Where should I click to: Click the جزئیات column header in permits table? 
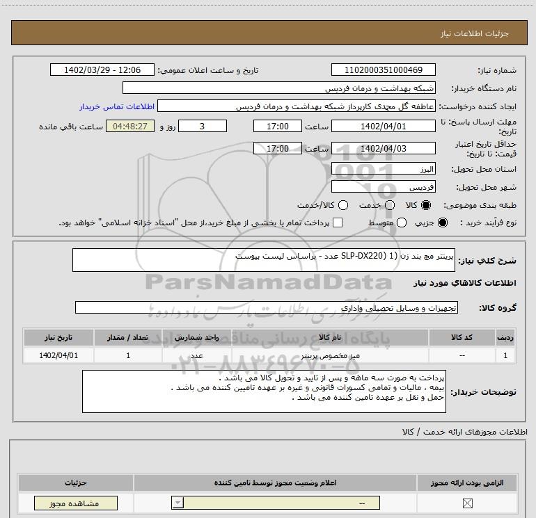click(76, 483)
